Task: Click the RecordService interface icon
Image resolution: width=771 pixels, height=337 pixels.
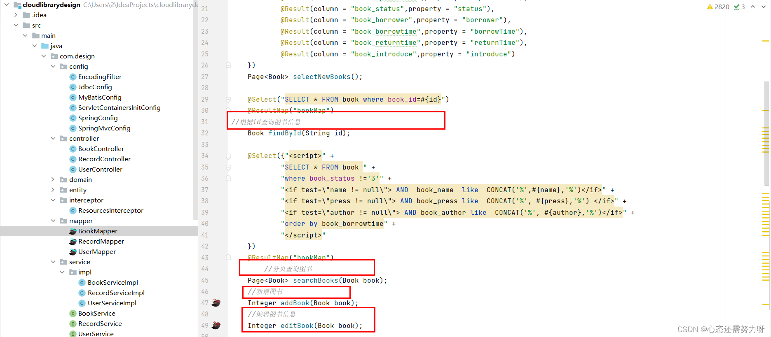Action: pos(73,323)
